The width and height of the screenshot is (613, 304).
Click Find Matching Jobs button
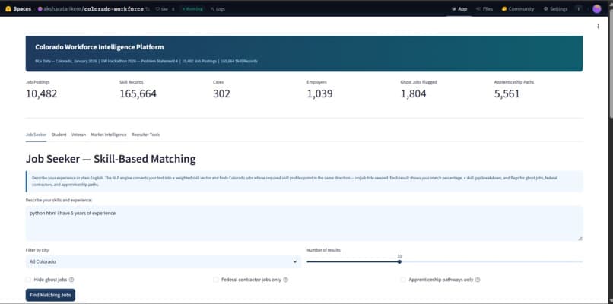coord(50,295)
